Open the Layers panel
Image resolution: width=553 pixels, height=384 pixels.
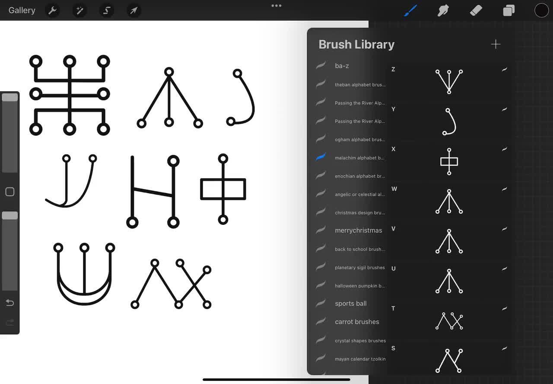[x=509, y=10]
